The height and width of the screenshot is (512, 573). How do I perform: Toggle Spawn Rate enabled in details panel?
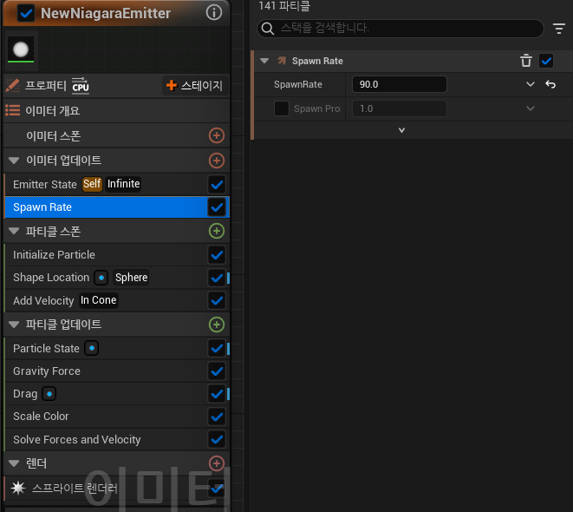coord(546,61)
